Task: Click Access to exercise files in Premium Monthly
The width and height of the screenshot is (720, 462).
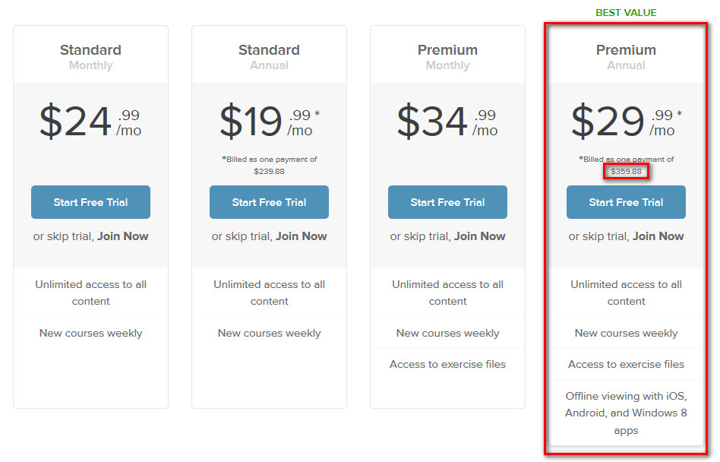Action: tap(447, 364)
